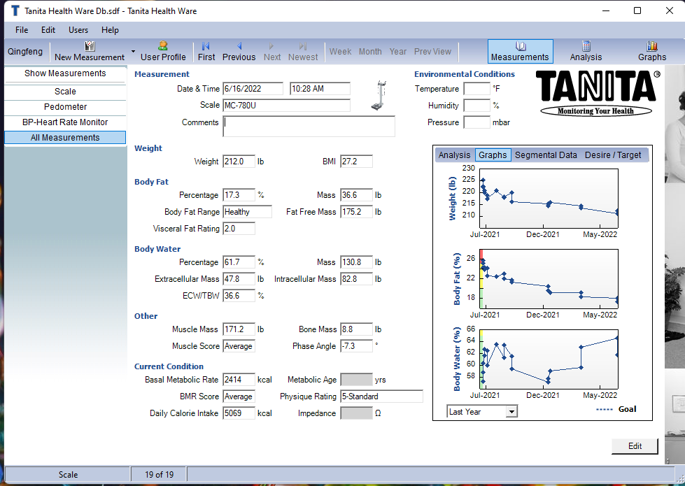
Task: Open the Edit menu
Action: (x=48, y=30)
